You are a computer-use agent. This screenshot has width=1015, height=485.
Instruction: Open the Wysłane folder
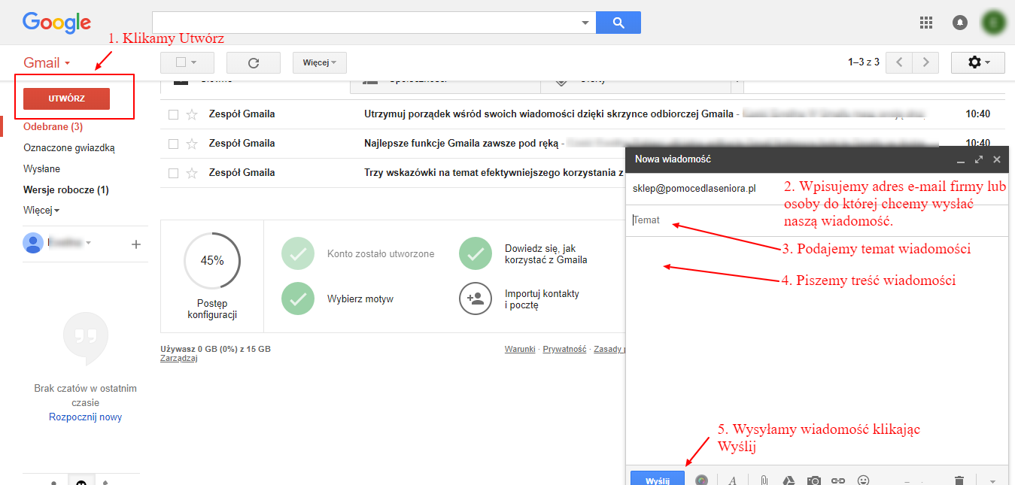42,169
